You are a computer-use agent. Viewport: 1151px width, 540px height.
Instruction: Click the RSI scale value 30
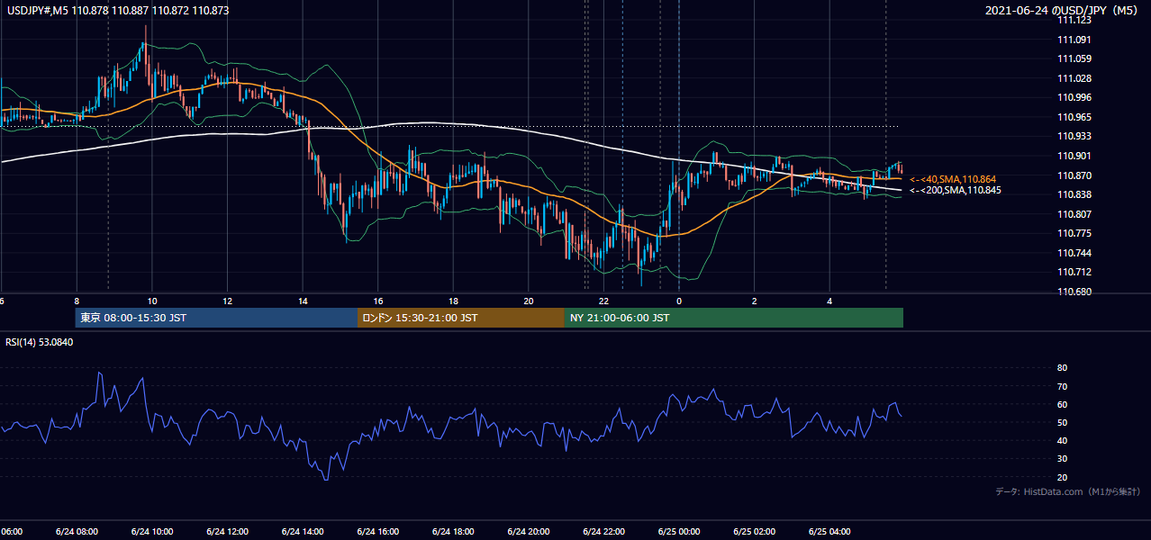[x=1062, y=458]
